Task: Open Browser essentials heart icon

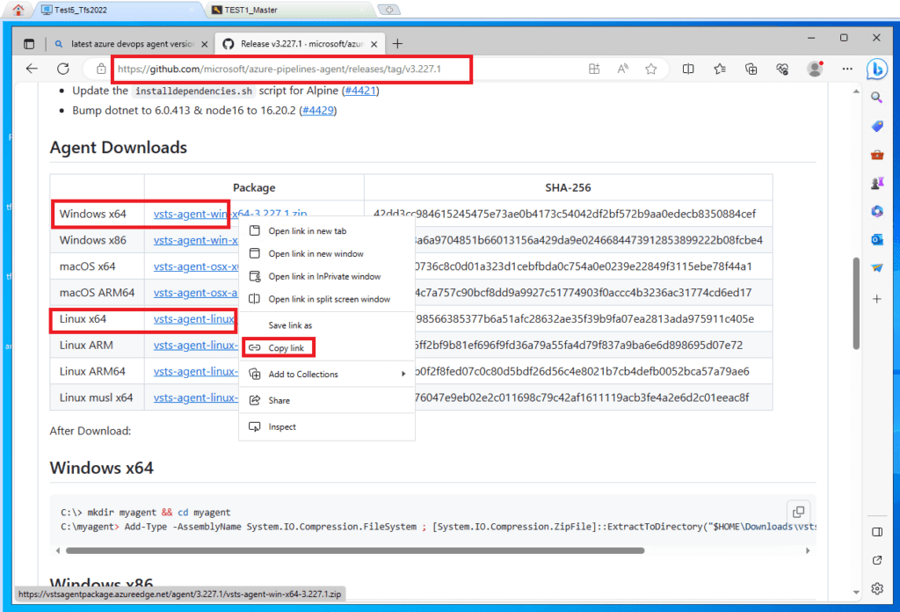Action: click(782, 69)
